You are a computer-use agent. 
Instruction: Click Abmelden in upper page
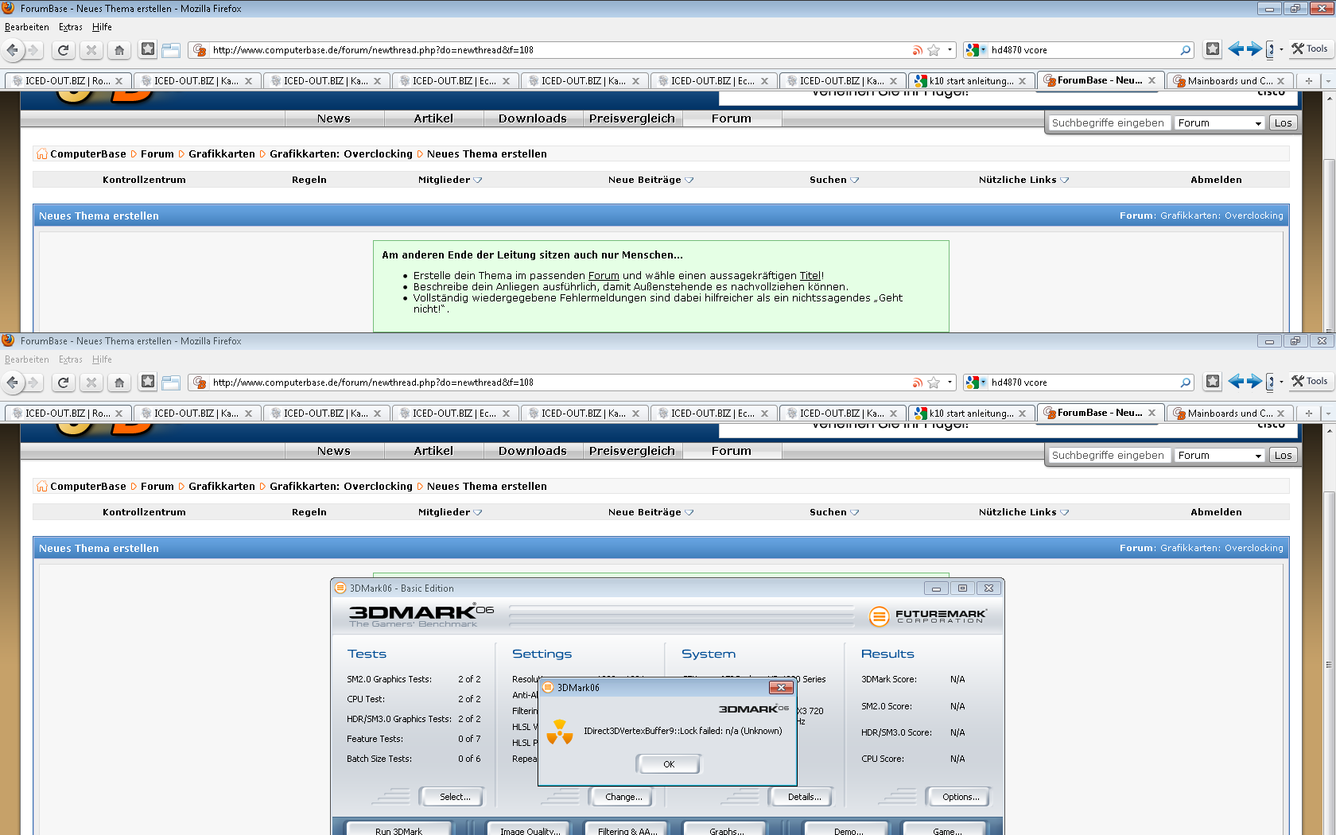click(x=1216, y=180)
